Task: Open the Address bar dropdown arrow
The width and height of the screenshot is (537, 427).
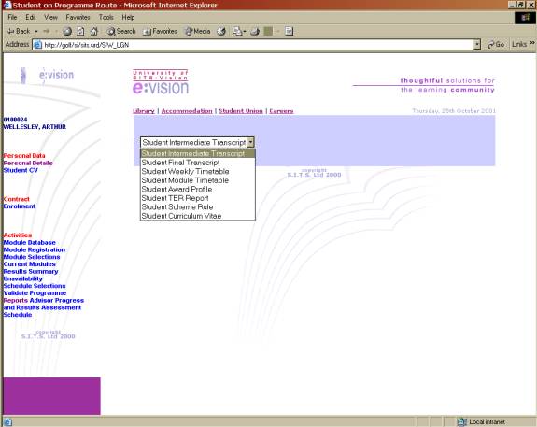Action: tap(477, 45)
